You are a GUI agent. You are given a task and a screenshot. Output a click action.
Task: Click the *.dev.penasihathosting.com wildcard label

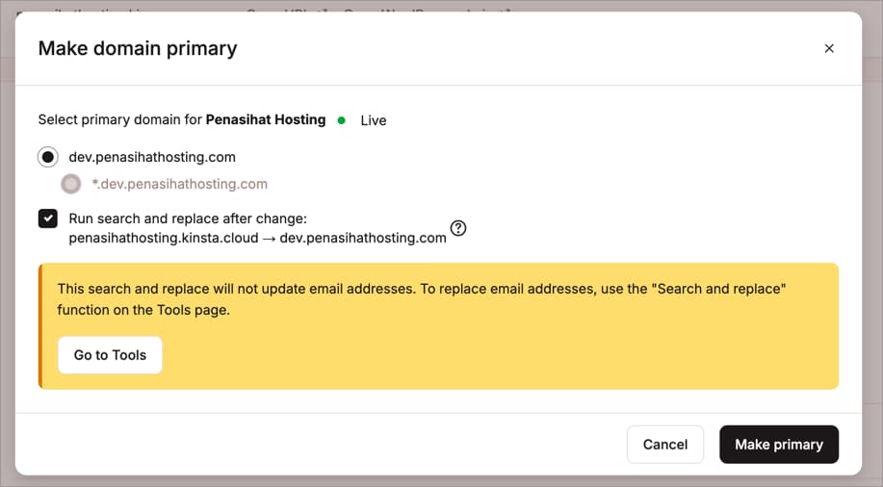click(x=179, y=184)
